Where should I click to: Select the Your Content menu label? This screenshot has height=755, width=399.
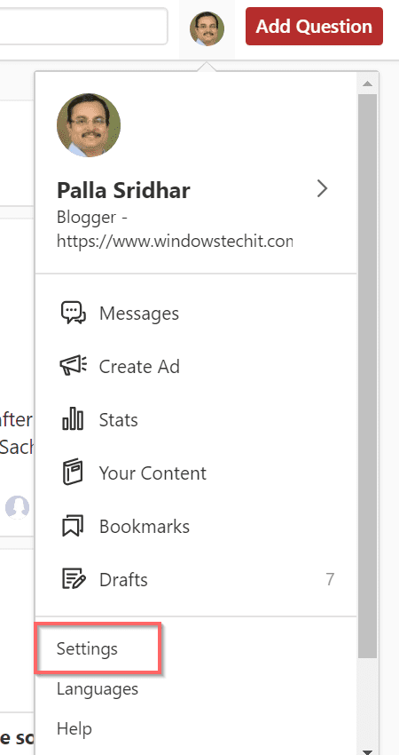[153, 473]
